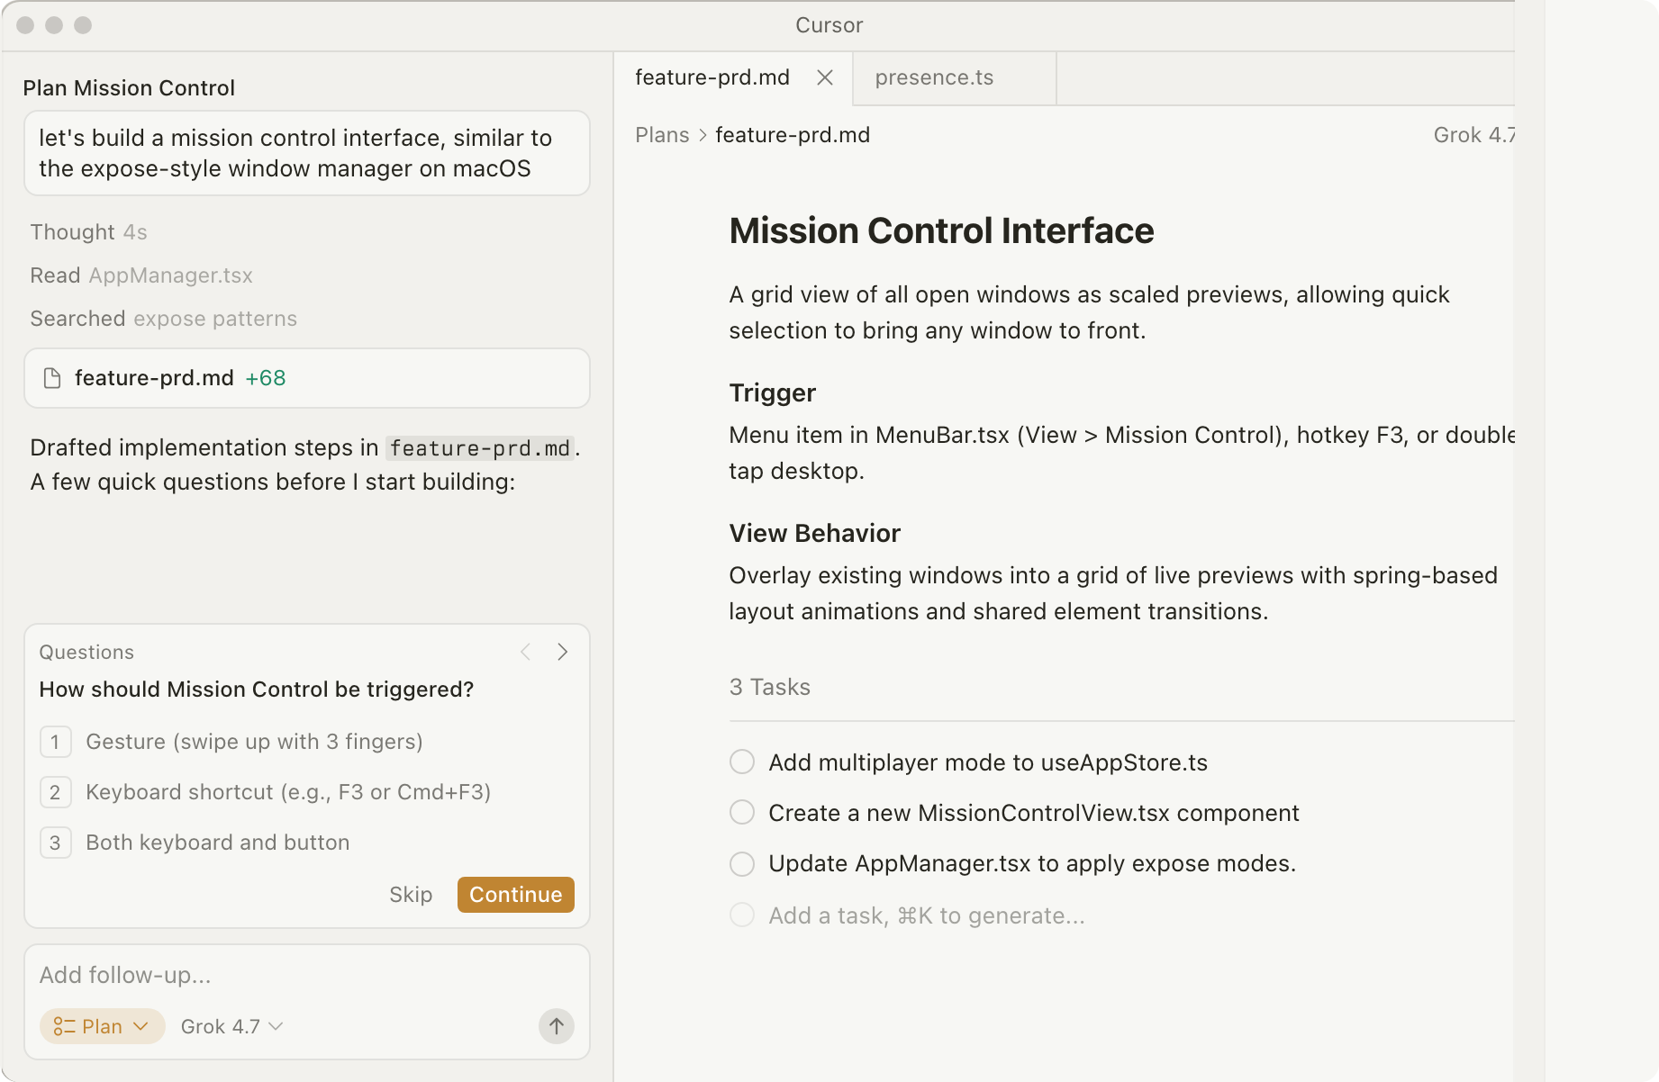The image size is (1659, 1082).
Task: Close the feature-prd.md tab
Action: tap(825, 77)
